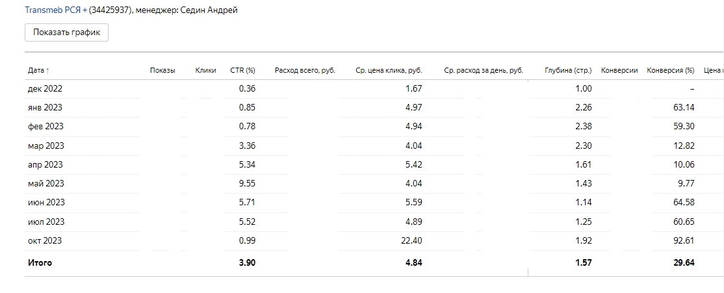724x293 pixels.
Task: Click the Итого totals row label
Action: coord(40,262)
